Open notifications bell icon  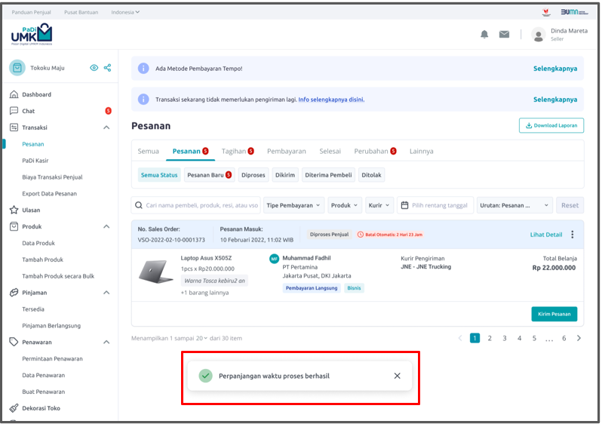[x=484, y=35]
